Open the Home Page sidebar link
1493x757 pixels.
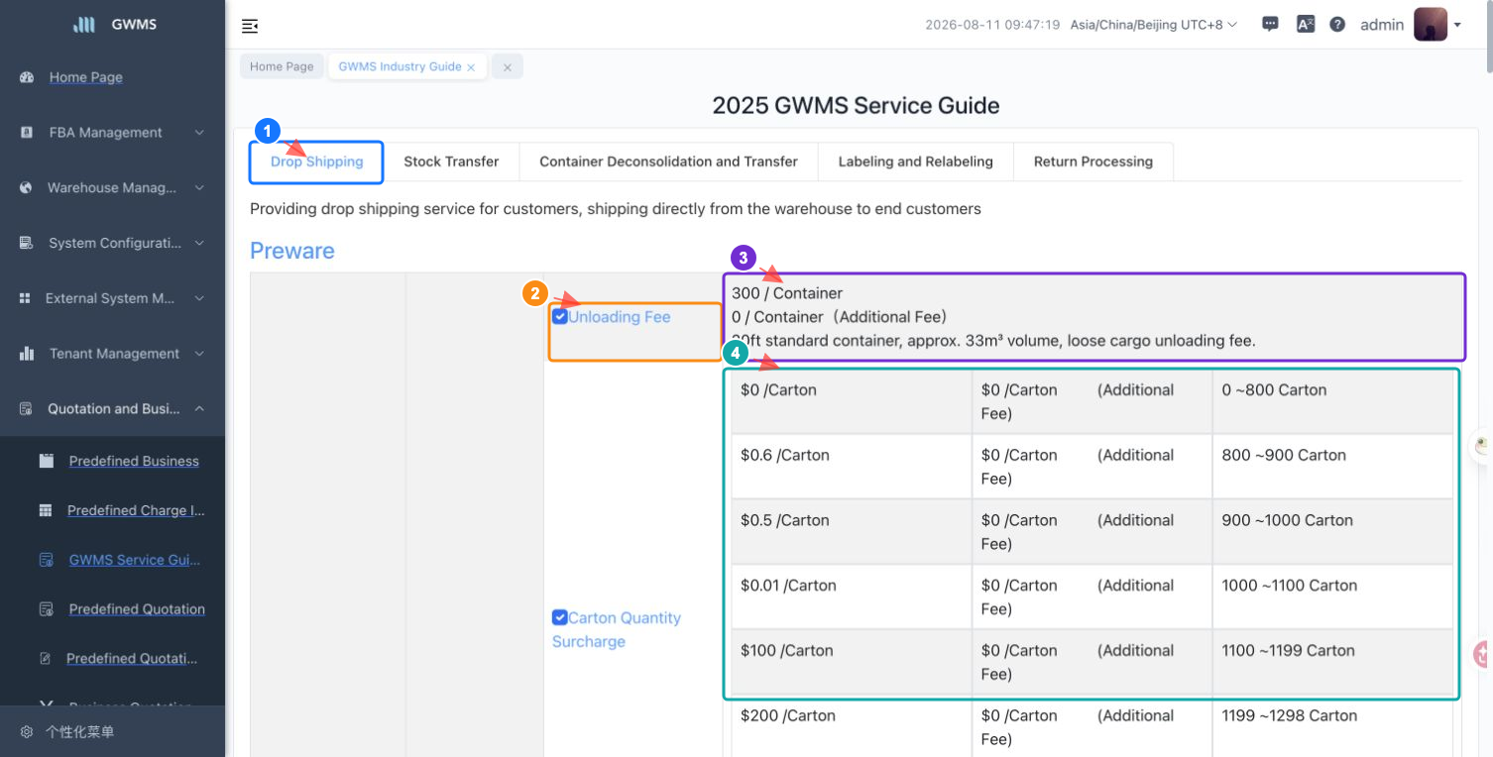(x=86, y=77)
